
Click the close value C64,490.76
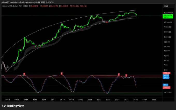pos(63,6)
